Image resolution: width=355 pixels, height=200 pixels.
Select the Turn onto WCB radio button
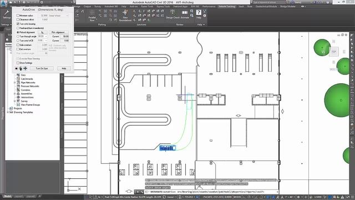(x=18, y=41)
